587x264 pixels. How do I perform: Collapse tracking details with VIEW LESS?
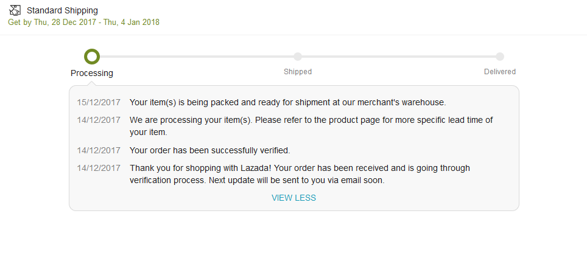[293, 198]
